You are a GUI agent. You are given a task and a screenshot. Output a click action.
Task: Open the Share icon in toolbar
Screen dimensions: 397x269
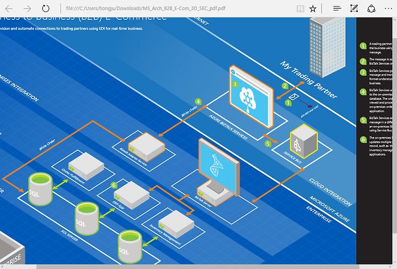pos(371,8)
